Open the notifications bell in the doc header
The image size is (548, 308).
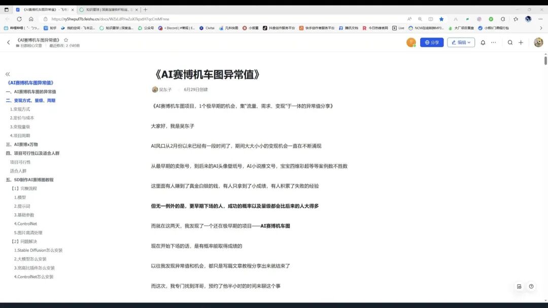click(483, 43)
